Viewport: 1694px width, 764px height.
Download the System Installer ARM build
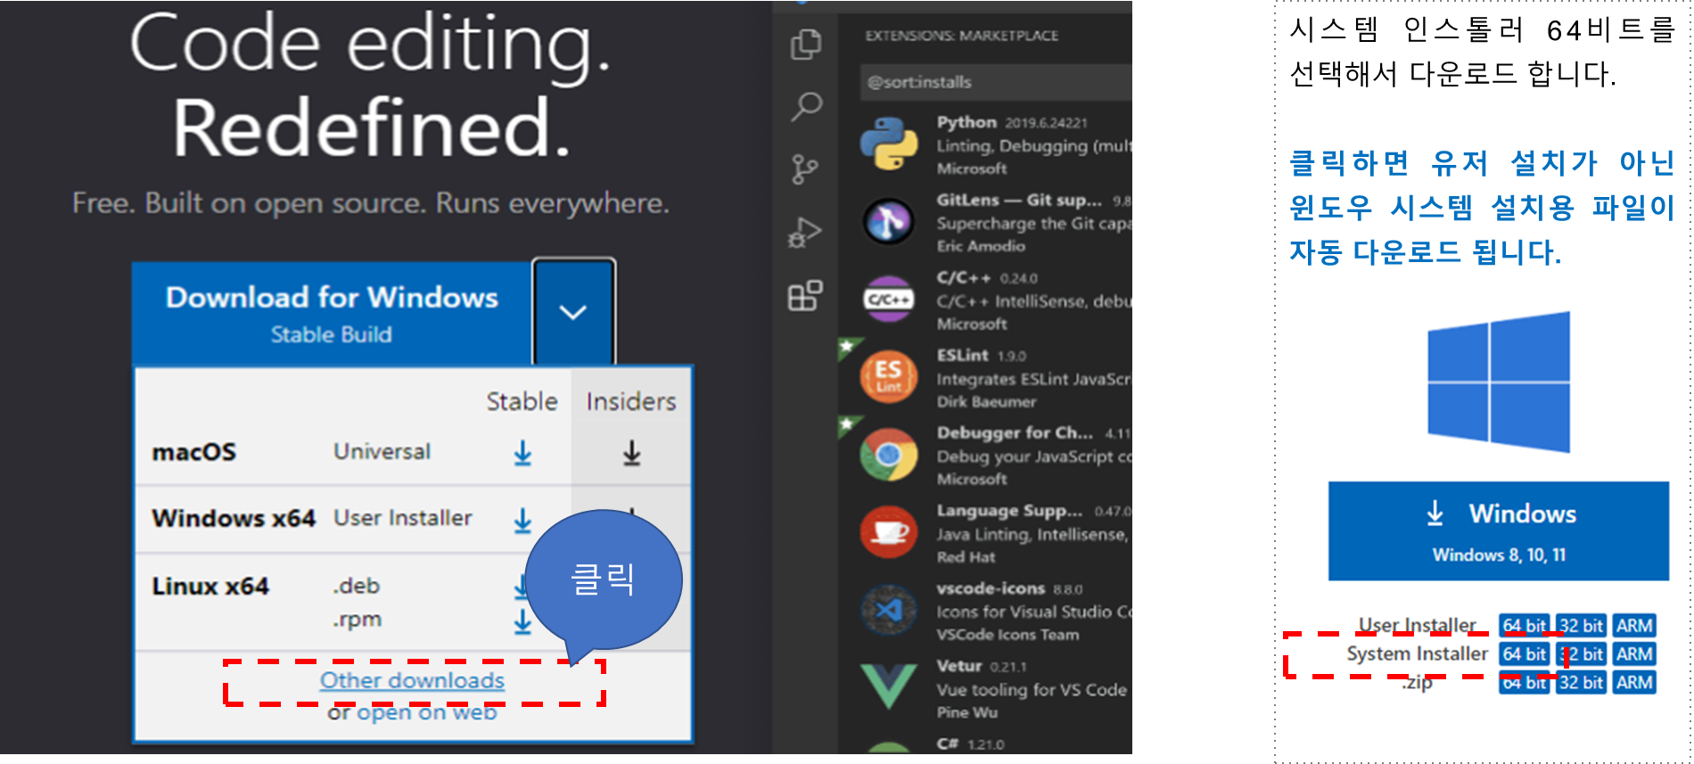pyautogui.click(x=1634, y=654)
